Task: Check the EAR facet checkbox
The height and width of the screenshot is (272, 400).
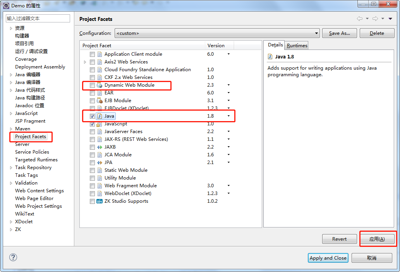Action: (92, 93)
